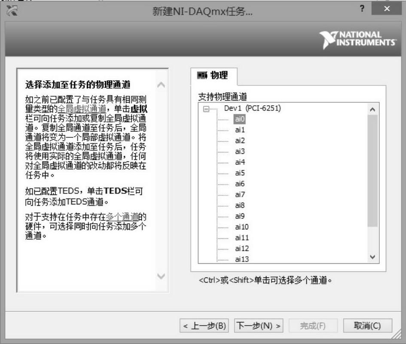Click the 完成(F) button
This screenshot has height=344, width=406.
tap(313, 326)
